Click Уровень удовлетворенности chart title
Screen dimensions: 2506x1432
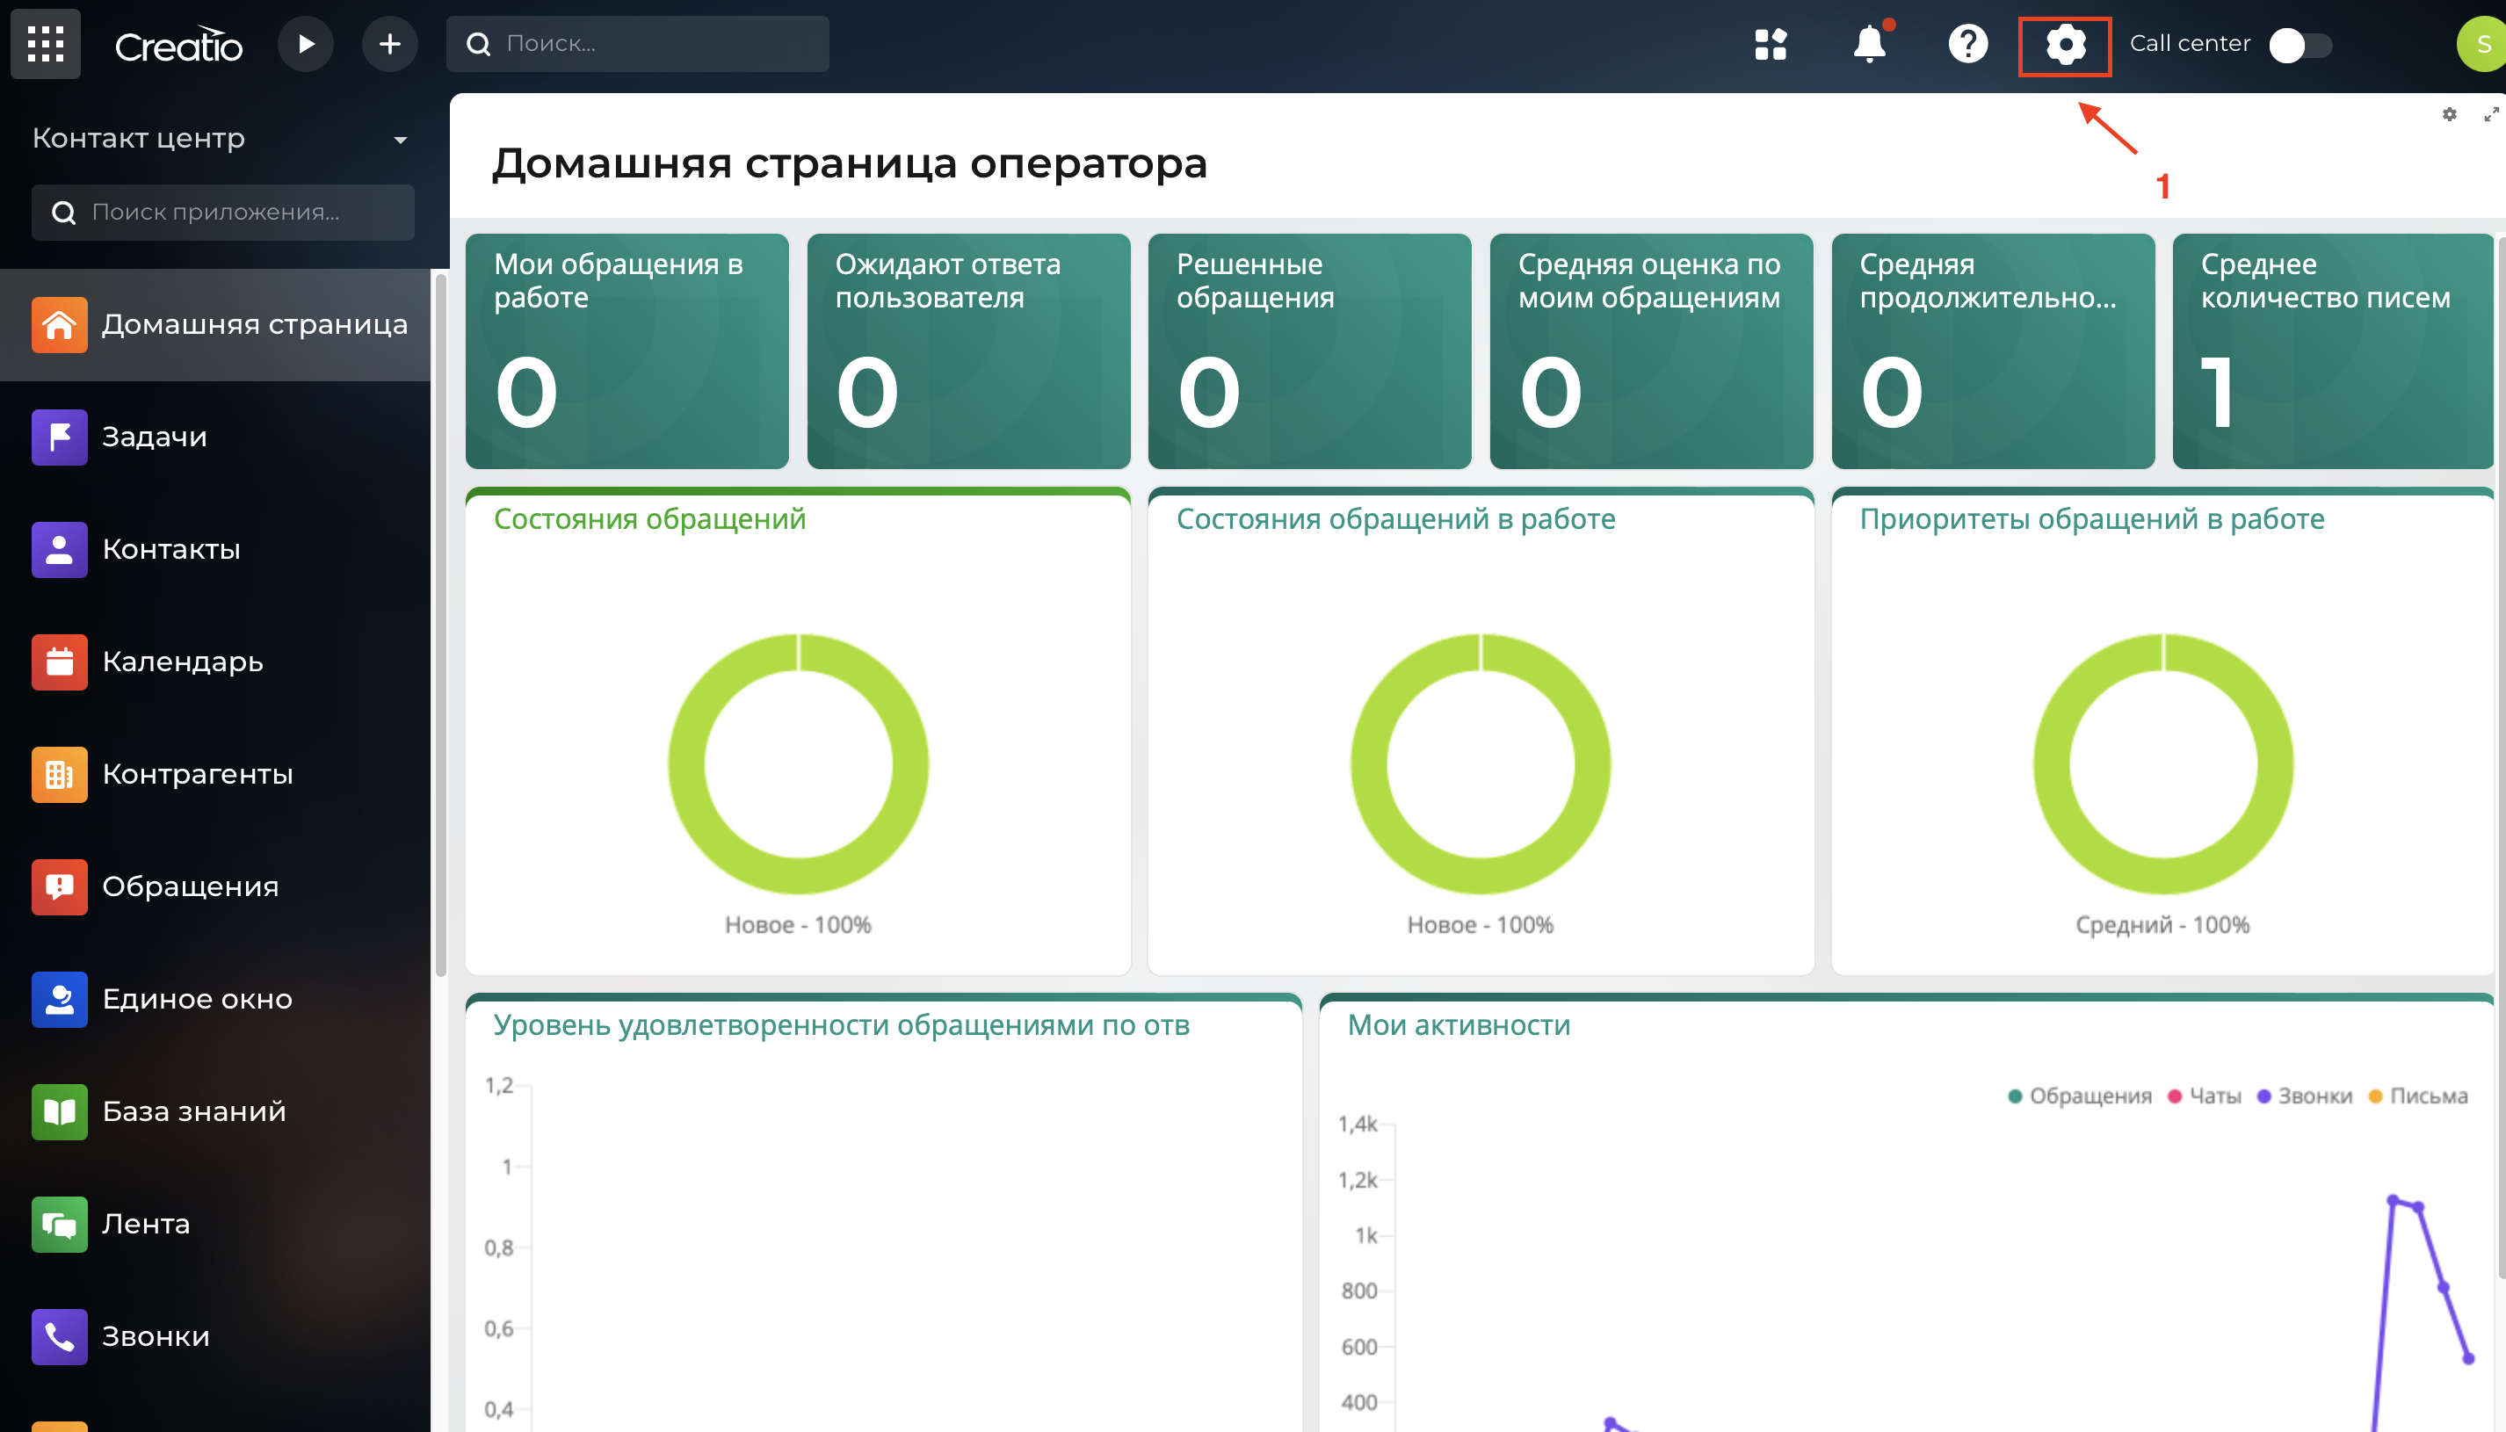point(842,1025)
